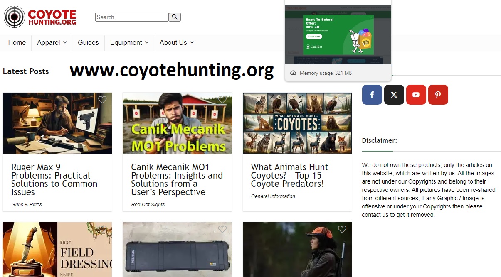
Task: Click the Claim deal button in QuillBot ad
Action: 314,37
